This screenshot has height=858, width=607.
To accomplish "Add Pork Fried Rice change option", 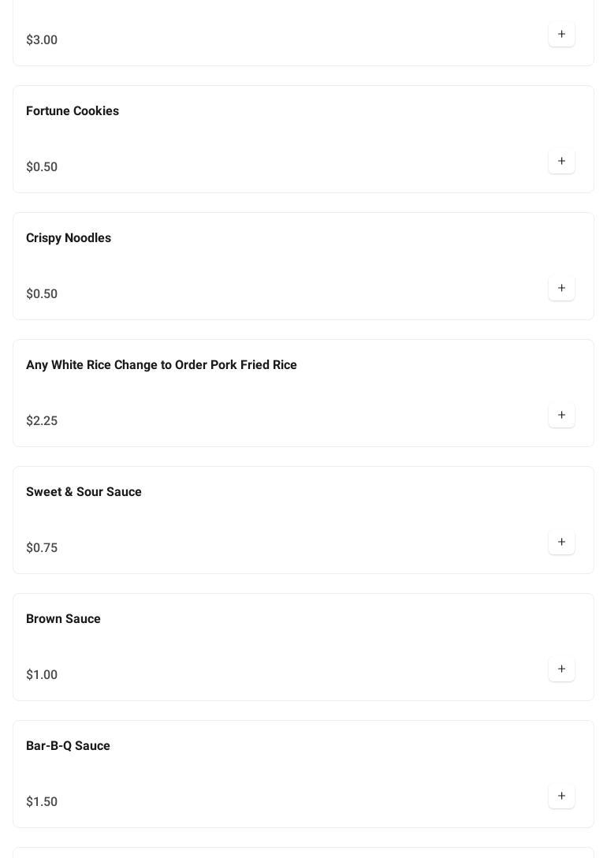I will (561, 416).
